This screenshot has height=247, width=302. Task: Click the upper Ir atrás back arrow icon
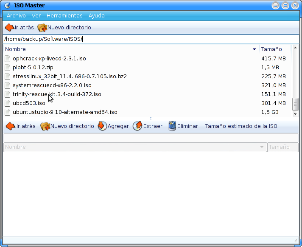point(9,28)
